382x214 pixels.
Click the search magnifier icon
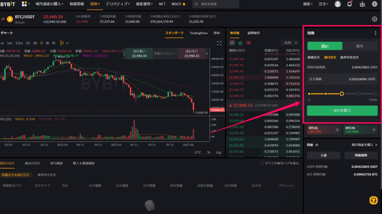coord(196,4)
